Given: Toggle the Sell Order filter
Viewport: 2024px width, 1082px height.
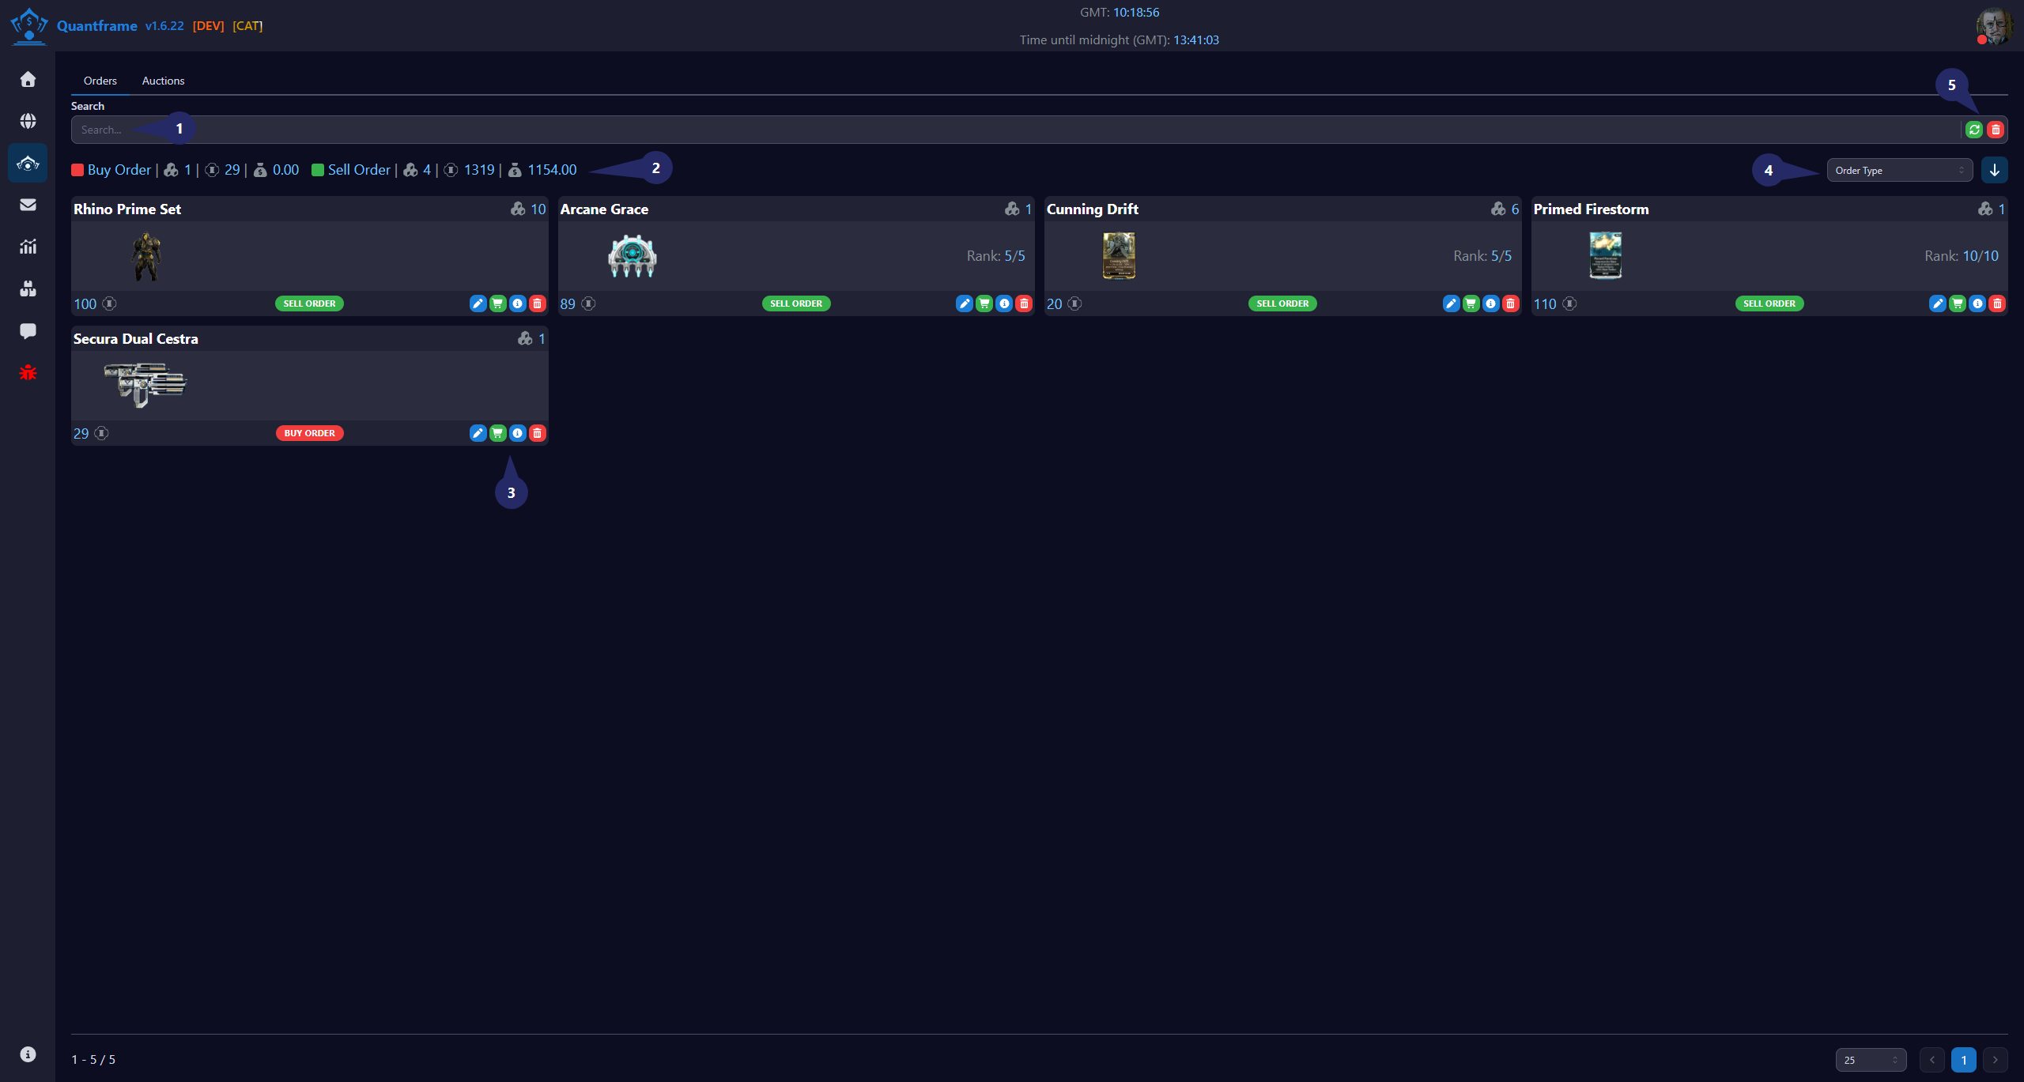Looking at the screenshot, I should tap(351, 170).
